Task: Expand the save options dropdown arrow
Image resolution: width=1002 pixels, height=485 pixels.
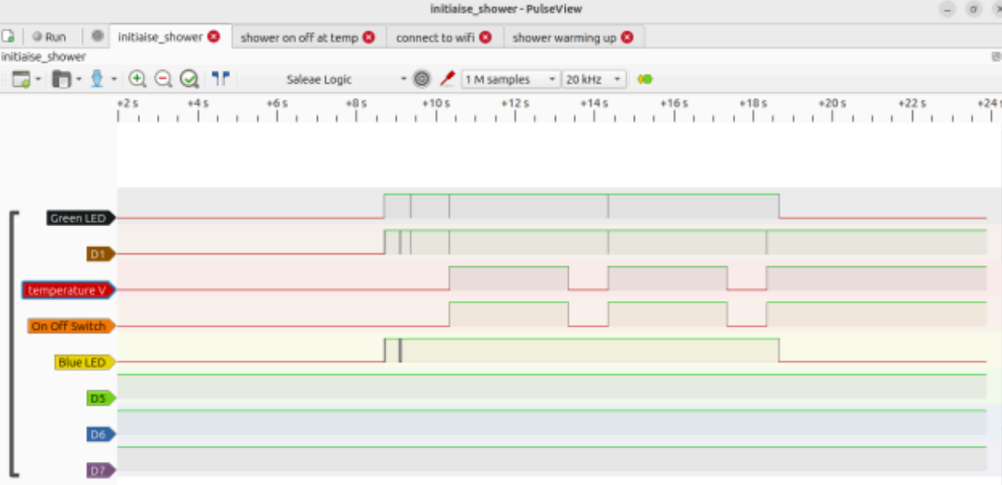Action: click(x=114, y=79)
